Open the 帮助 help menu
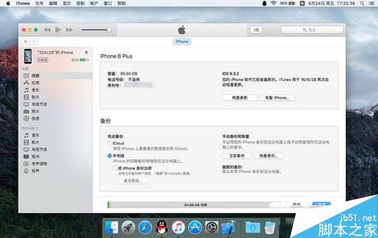Image resolution: width=378 pixels, height=238 pixels. click(x=122, y=3)
